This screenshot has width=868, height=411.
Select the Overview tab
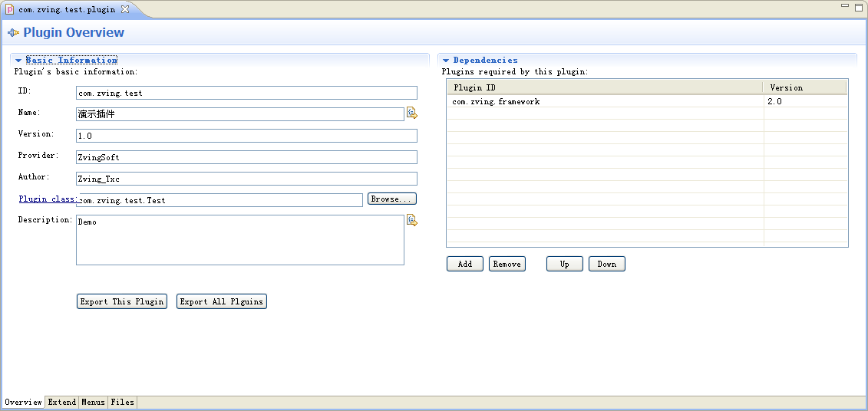click(x=23, y=402)
